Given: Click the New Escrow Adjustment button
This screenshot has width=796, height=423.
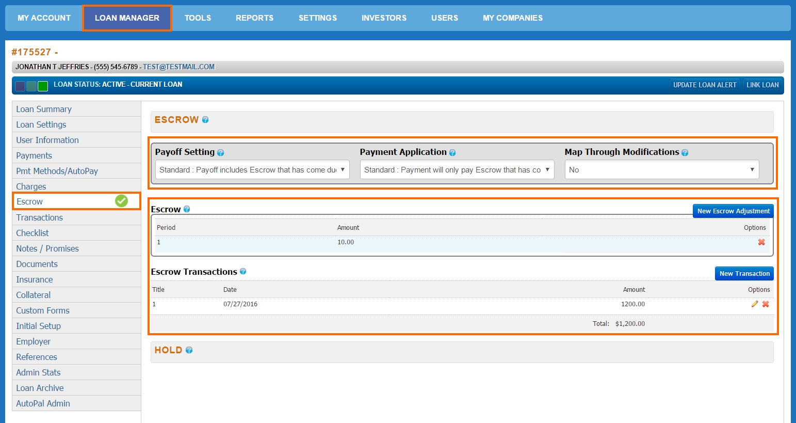Looking at the screenshot, I should tap(733, 211).
